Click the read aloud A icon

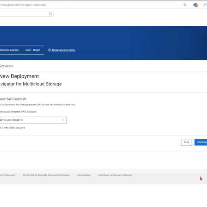point(205,5)
